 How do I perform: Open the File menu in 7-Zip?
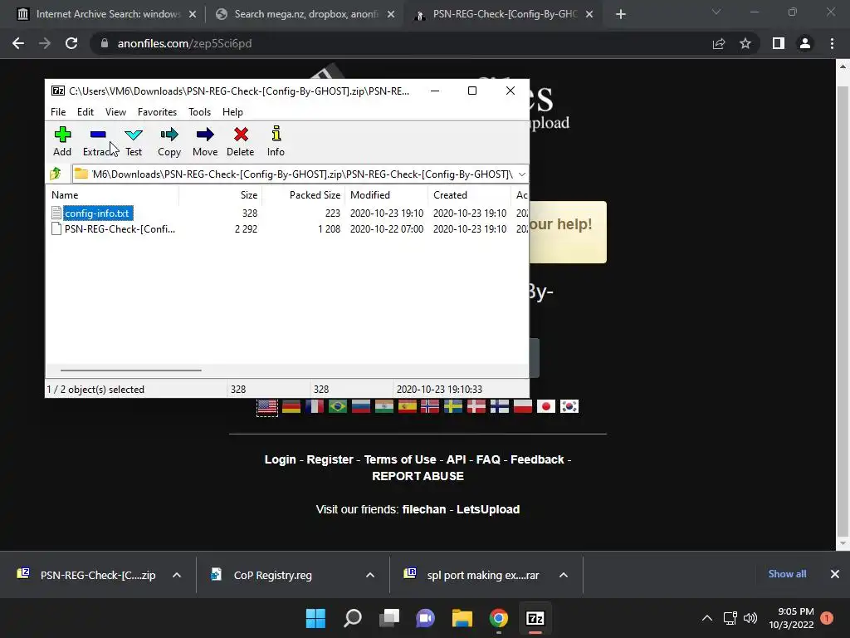click(x=58, y=112)
